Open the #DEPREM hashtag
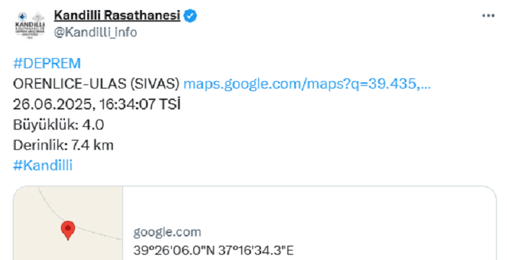The height and width of the screenshot is (260, 507). click(47, 63)
